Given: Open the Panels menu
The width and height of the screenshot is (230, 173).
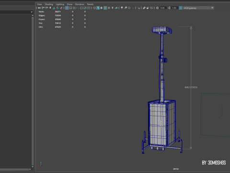Looking at the screenshot, I should pyautogui.click(x=90, y=4).
